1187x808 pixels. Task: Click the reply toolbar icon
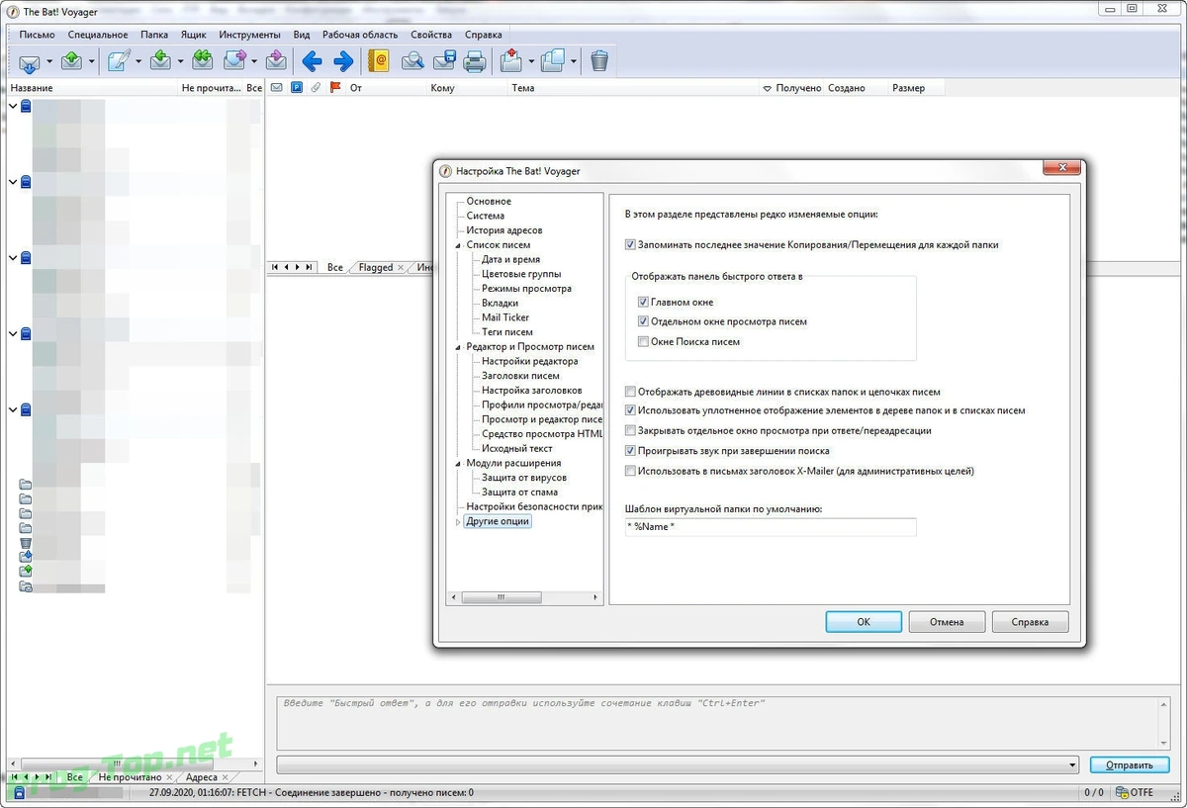[x=161, y=61]
